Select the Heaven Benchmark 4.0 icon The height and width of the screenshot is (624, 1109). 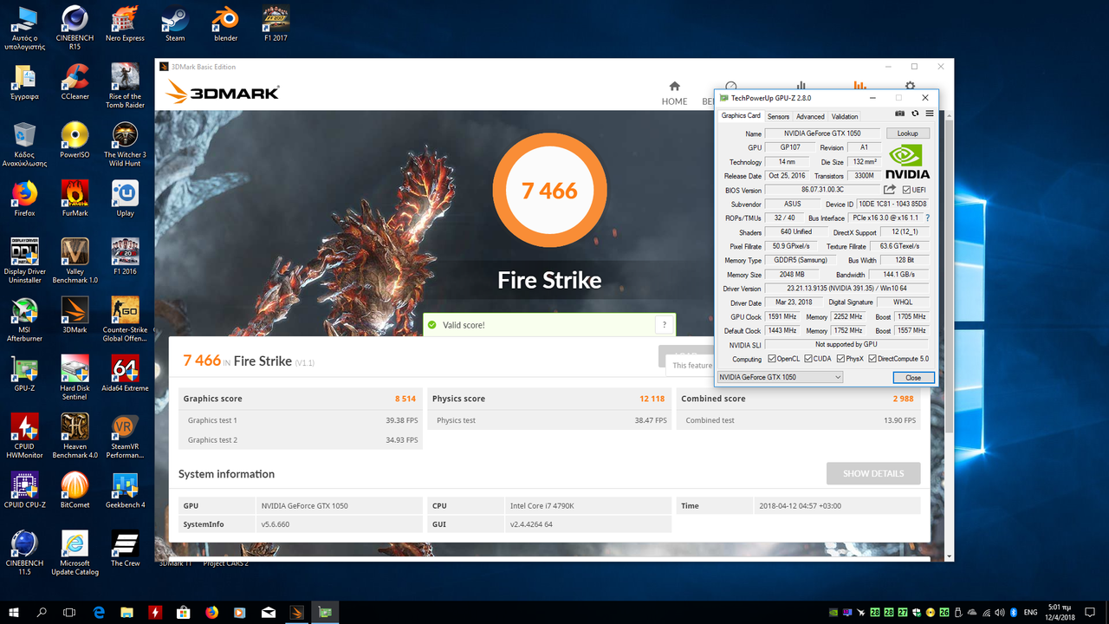coord(75,437)
